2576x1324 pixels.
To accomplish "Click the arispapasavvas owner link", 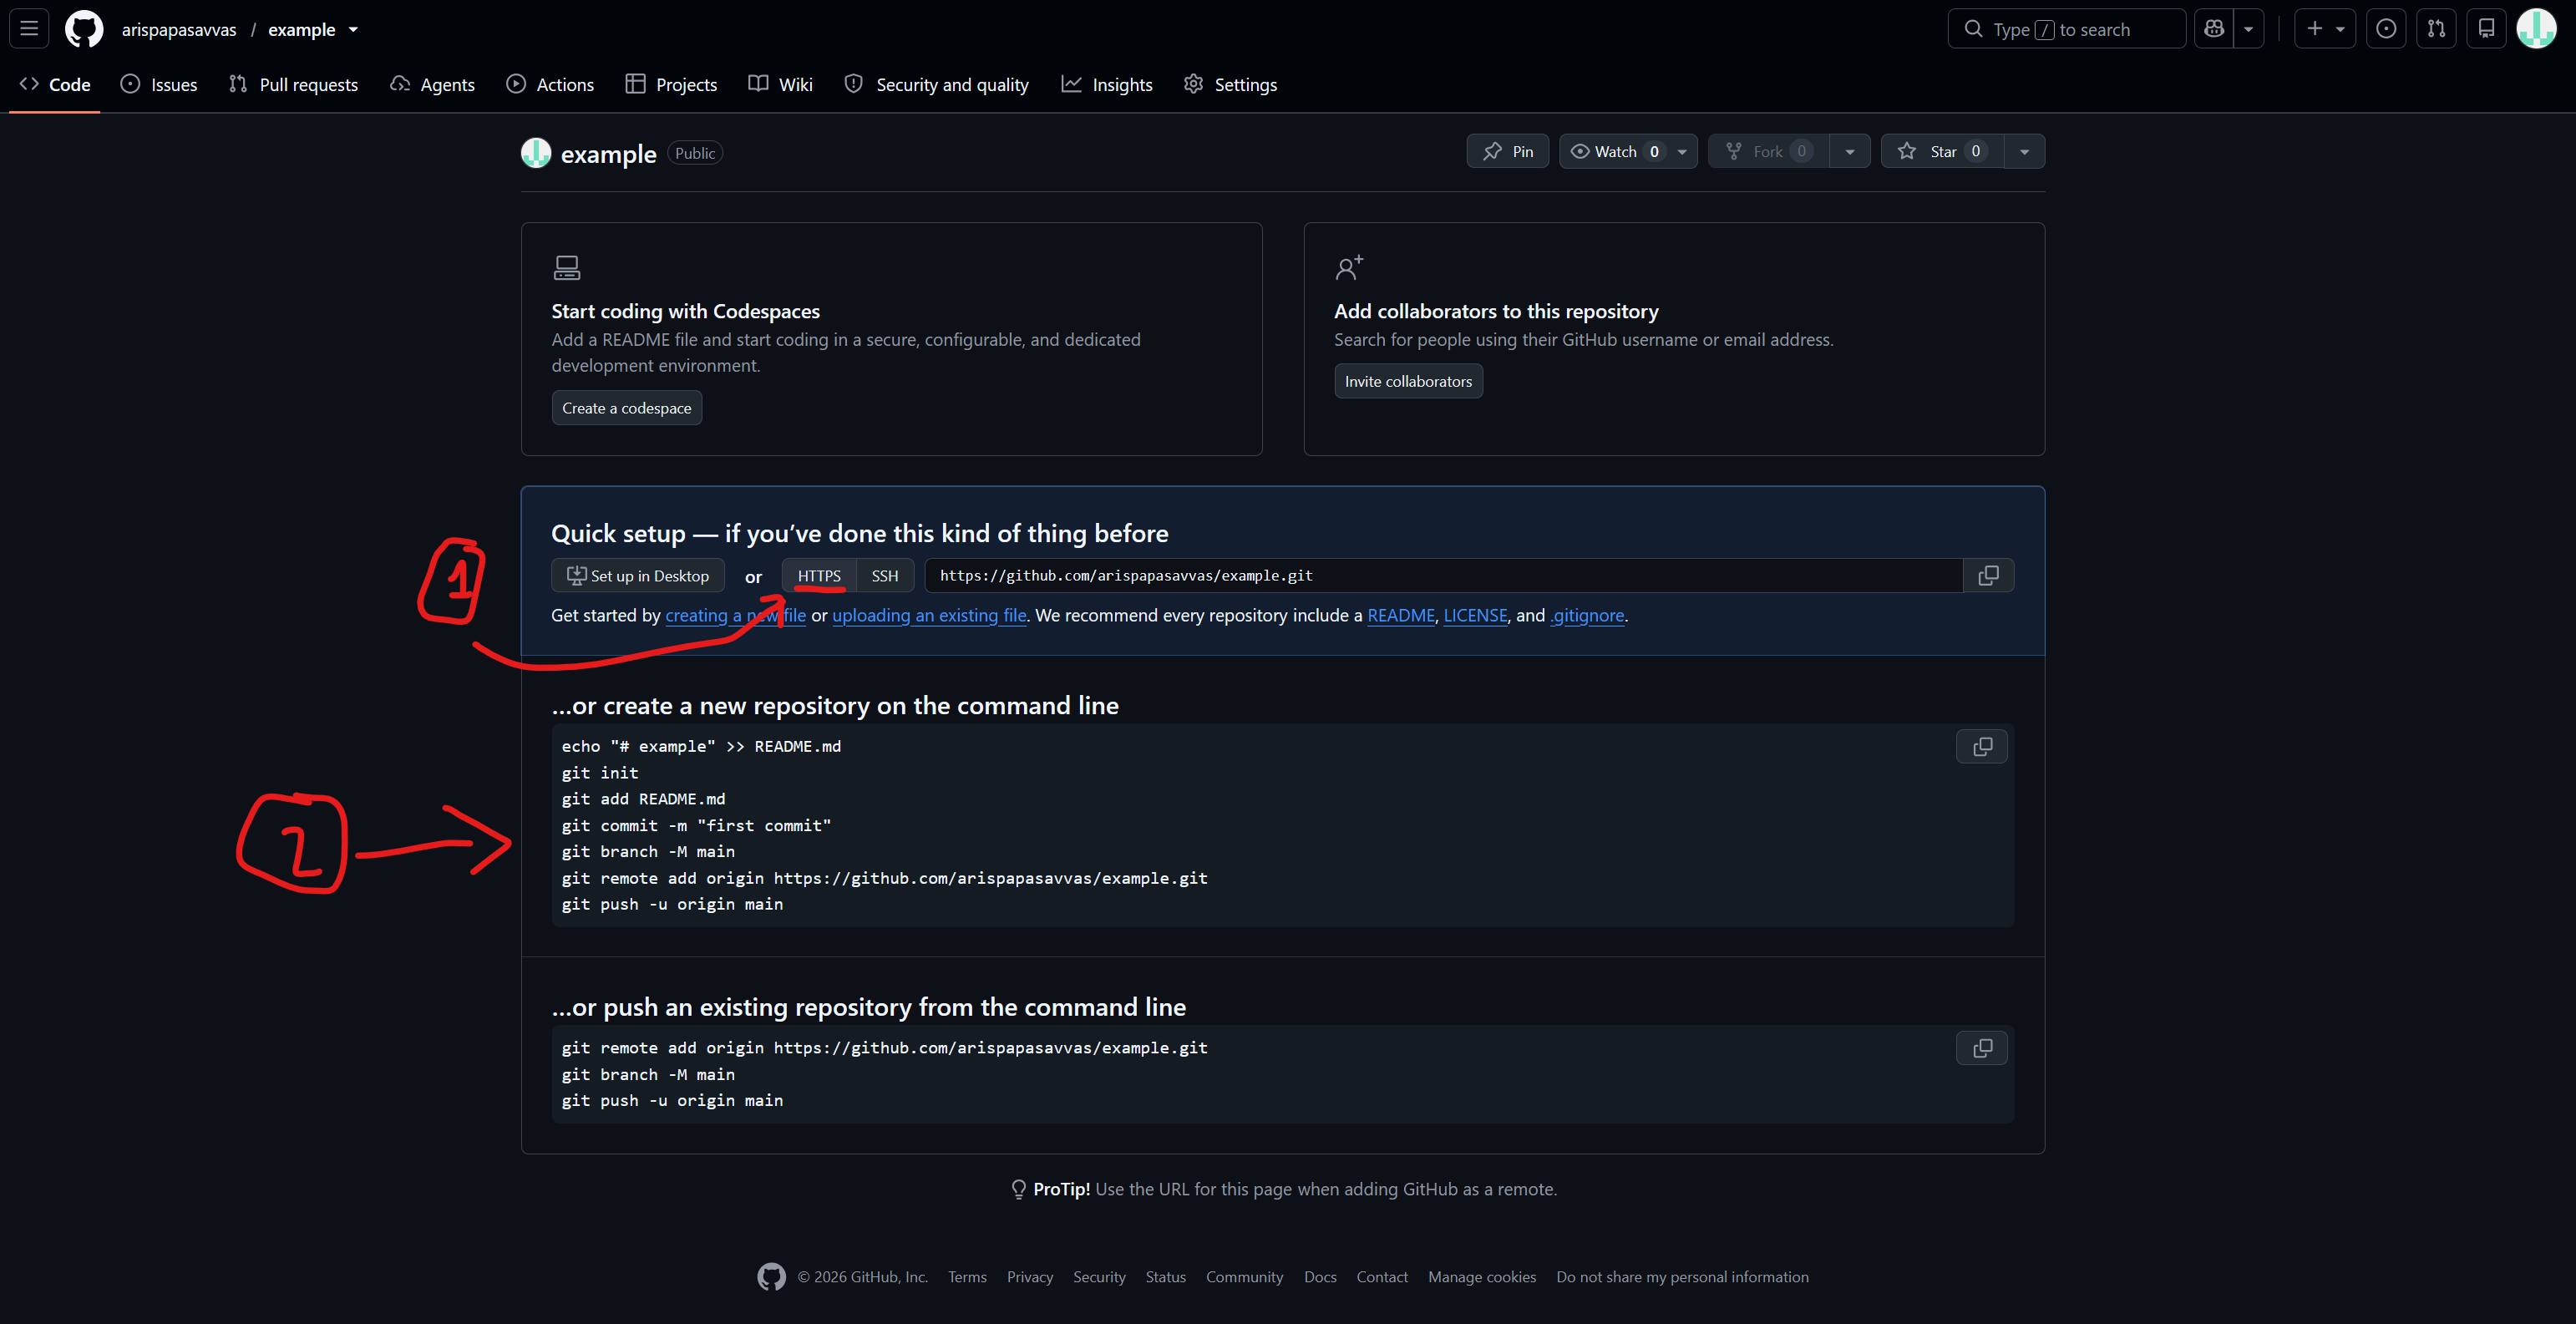I will [179, 30].
